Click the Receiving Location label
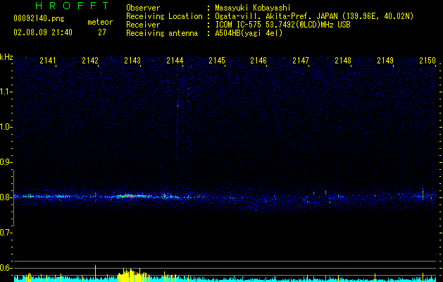The width and height of the screenshot is (443, 282). click(x=164, y=16)
